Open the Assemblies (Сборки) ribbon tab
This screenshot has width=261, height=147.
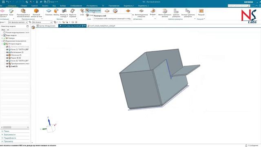[x=24, y=6]
